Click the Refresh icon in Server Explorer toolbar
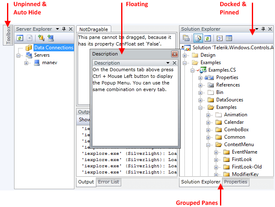Image resolution: width=275 pixels, height=207 pixels. point(20,38)
